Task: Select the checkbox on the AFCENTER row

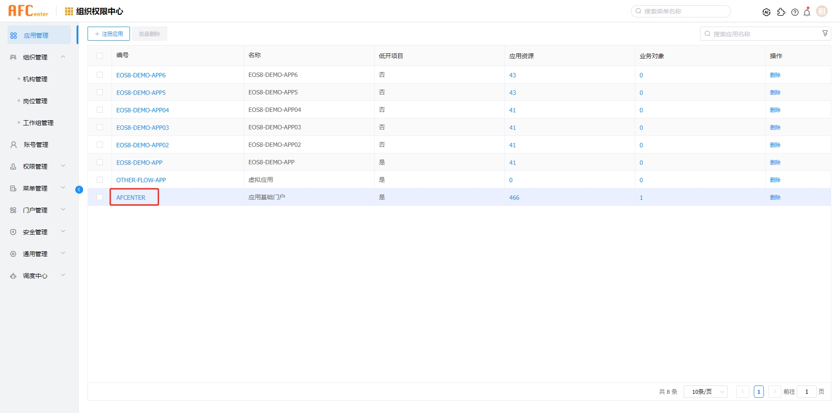Action: (x=100, y=197)
